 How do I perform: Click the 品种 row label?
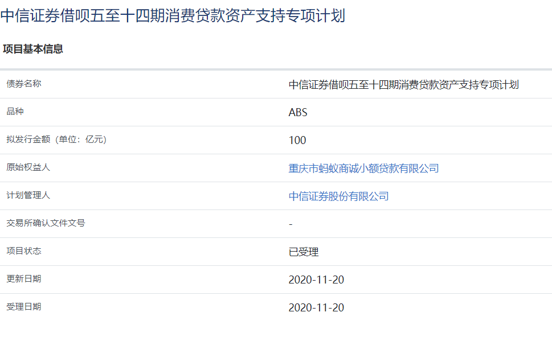(15, 112)
